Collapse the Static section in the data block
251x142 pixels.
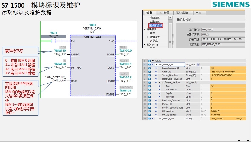coord(153,61)
